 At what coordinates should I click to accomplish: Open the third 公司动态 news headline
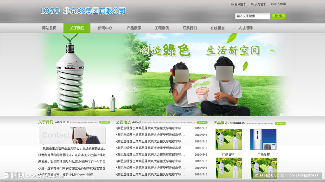[151, 141]
